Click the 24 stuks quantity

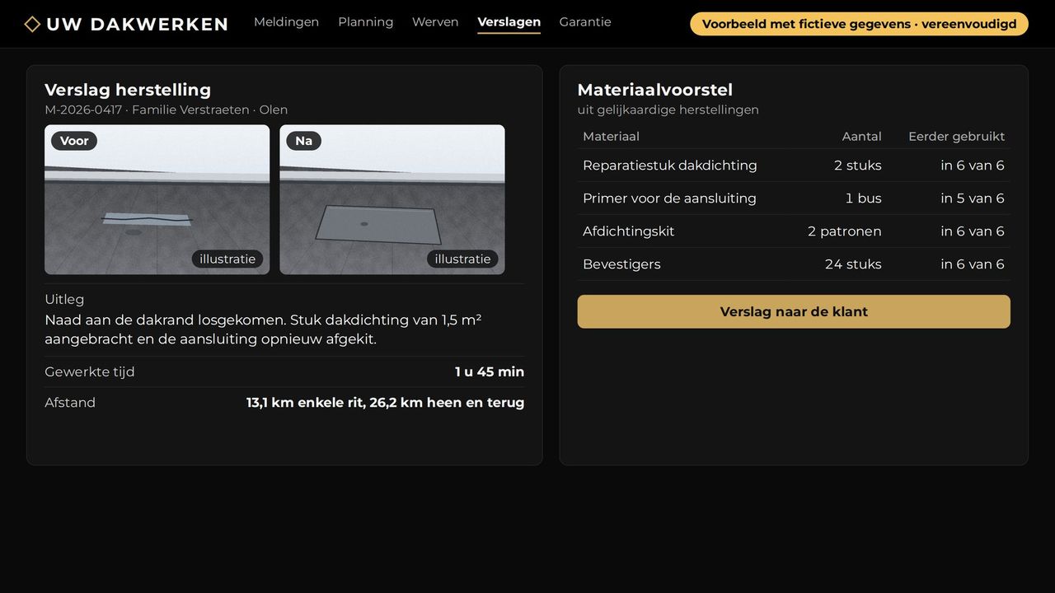click(853, 264)
